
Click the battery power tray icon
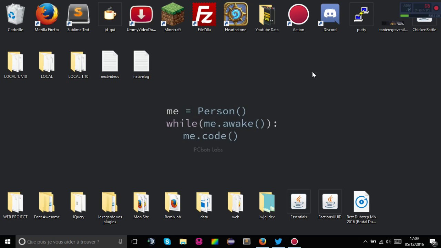pos(373,241)
